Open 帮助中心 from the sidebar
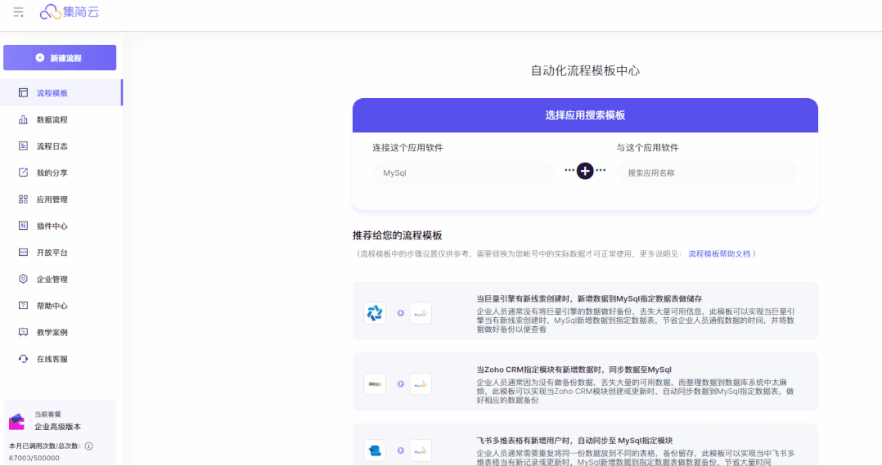This screenshot has height=466, width=882. [x=52, y=306]
